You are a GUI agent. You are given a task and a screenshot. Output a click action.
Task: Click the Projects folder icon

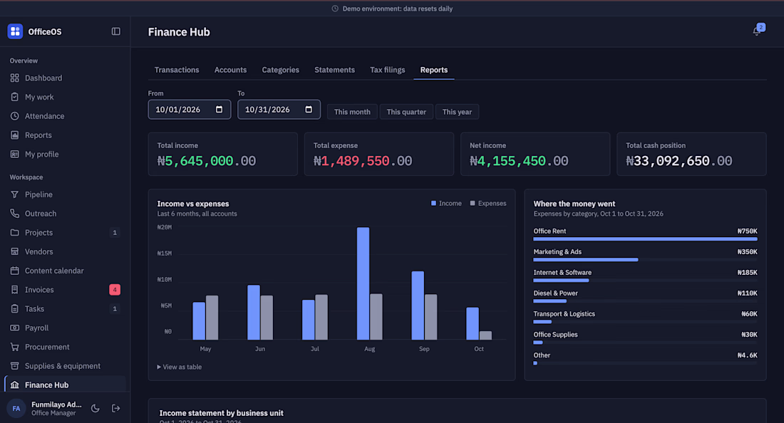coord(14,232)
